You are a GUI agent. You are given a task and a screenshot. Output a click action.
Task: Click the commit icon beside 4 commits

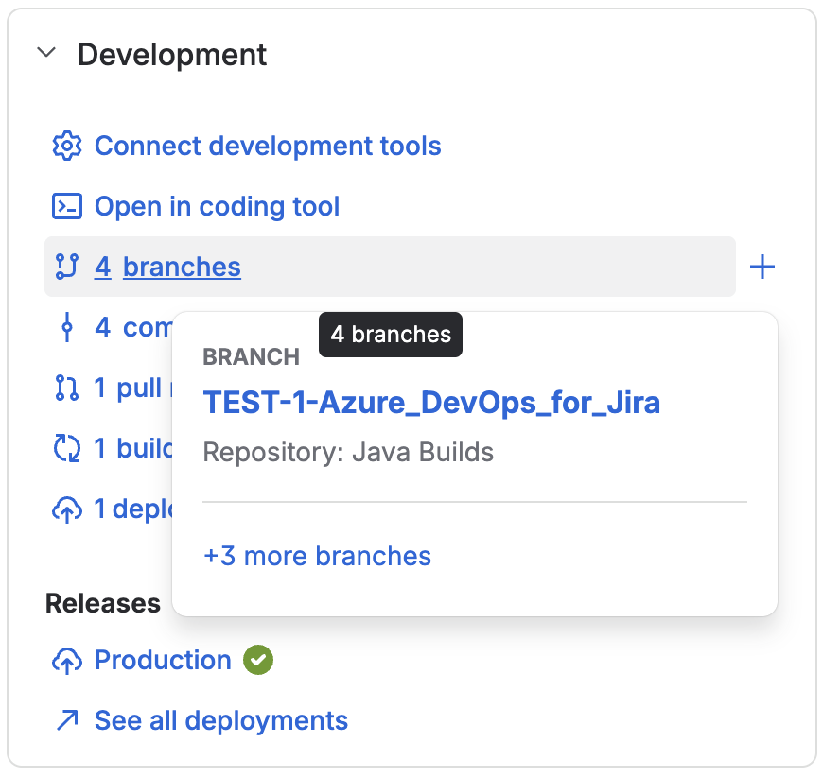click(67, 327)
